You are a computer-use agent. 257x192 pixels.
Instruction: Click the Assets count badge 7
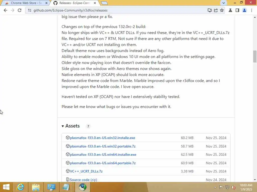[x=88, y=126]
